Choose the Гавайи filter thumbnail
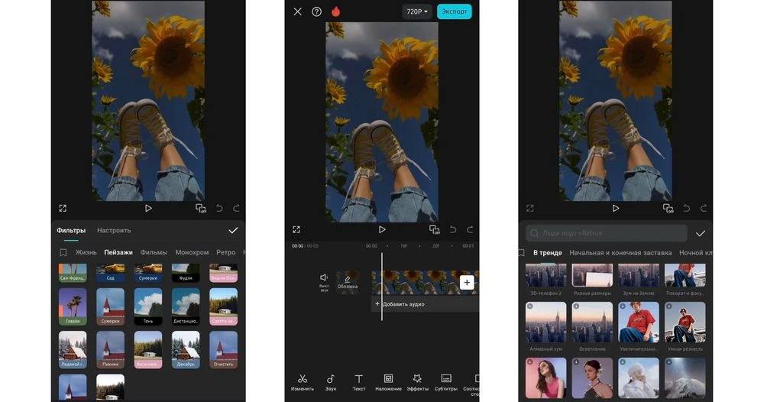The image size is (764, 402). tap(73, 306)
